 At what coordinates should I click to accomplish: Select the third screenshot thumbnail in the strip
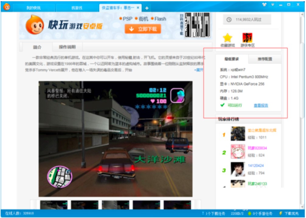point(115,205)
